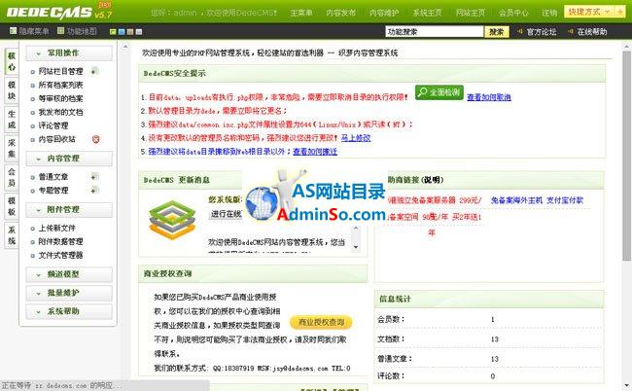Click the main page vertical scrollbar
Viewport: 632px width, 391px height.
coord(626,156)
